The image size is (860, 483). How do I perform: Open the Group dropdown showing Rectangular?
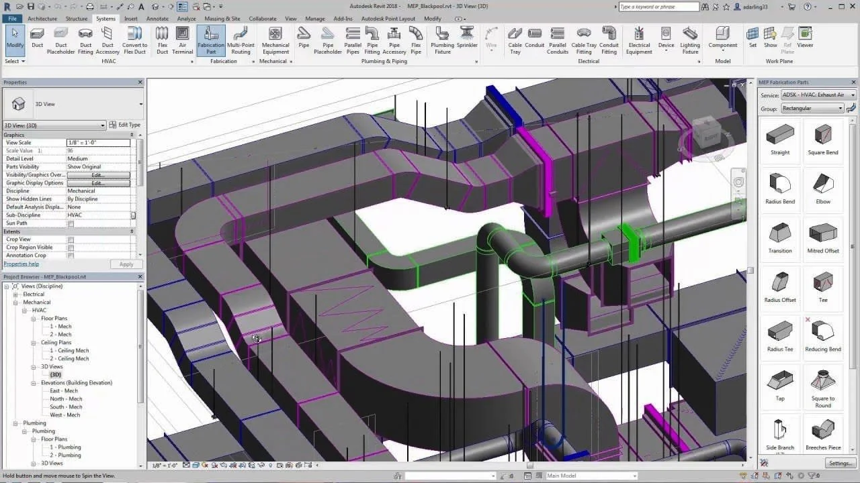coord(812,108)
